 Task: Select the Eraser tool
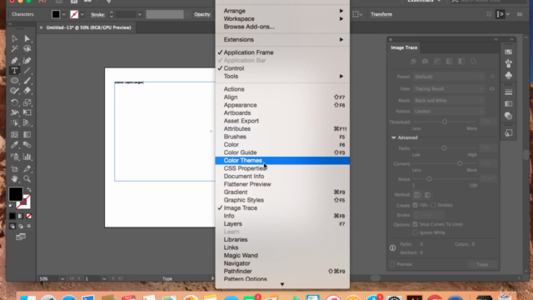pos(27,91)
